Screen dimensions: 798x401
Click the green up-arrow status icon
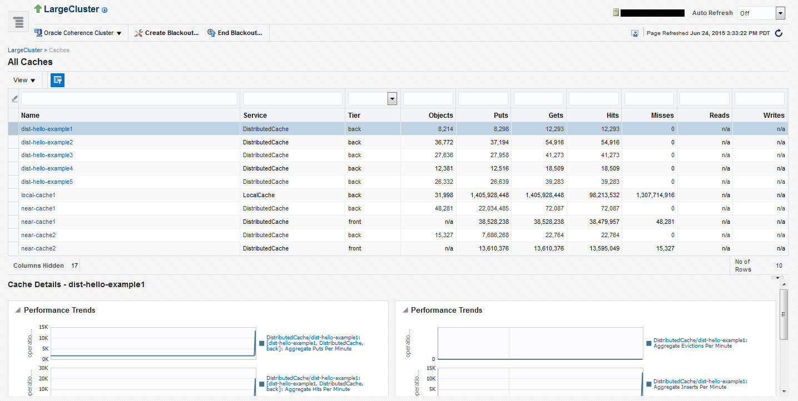[38, 9]
